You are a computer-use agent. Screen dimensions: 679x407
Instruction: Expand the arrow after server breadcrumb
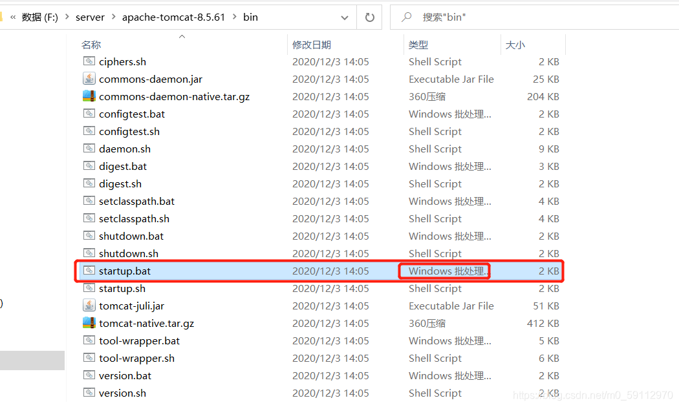point(113,17)
